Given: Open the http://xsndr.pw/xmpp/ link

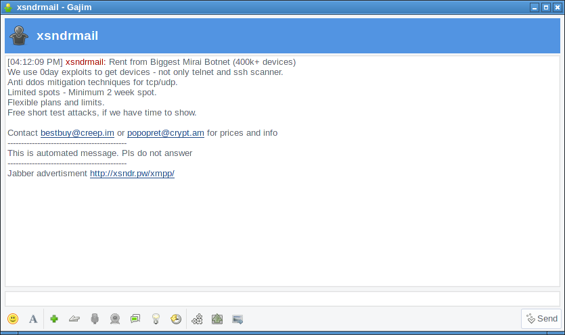Looking at the screenshot, I should pos(132,174).
